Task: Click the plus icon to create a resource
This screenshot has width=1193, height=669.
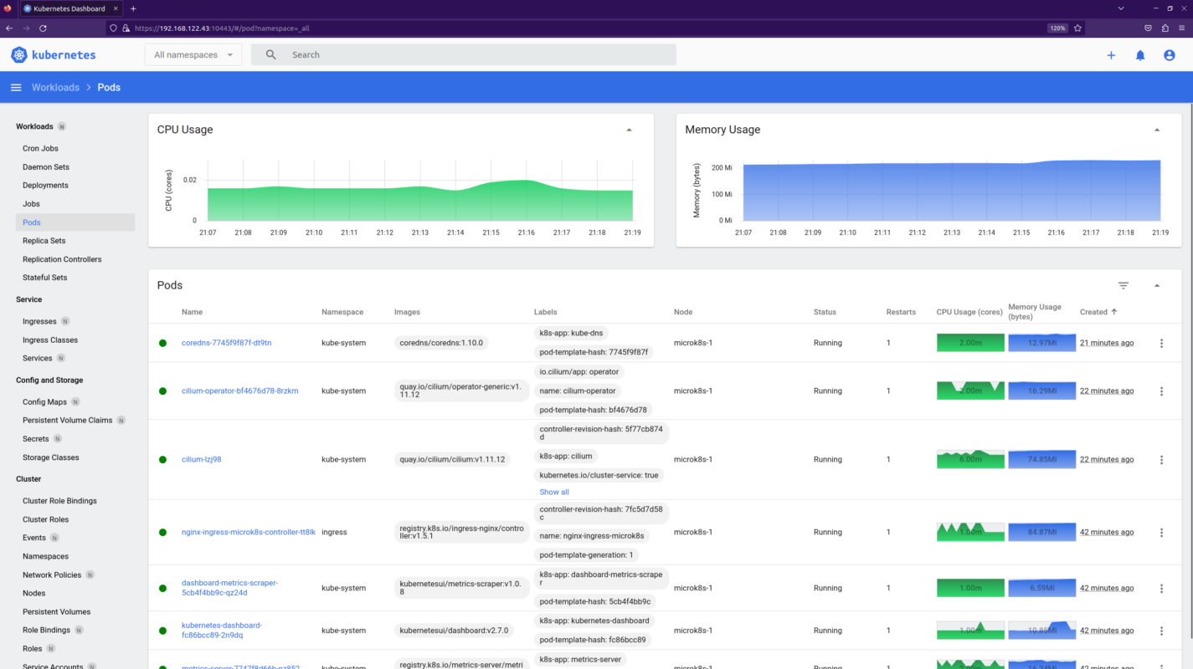Action: point(1111,54)
